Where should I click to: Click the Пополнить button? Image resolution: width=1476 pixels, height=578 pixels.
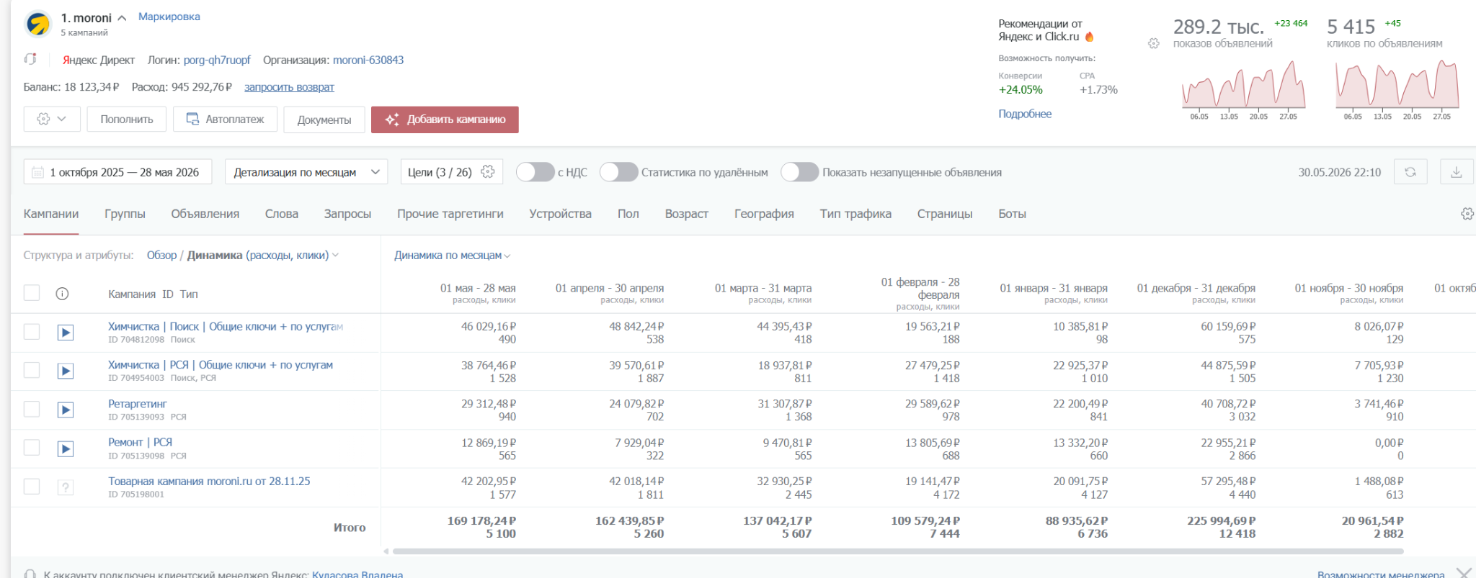pos(127,119)
